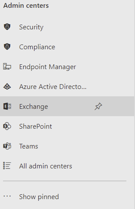135x209 pixels.
Task: Click the All admin centers list icon
Action: [7, 166]
